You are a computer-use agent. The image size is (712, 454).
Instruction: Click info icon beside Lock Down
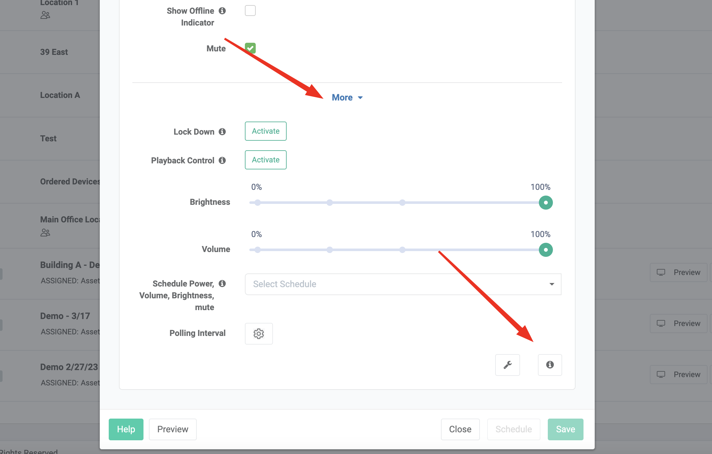[x=222, y=132]
